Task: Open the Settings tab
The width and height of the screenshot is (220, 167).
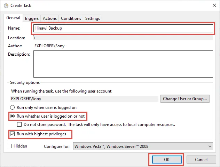Action: [x=92, y=18]
